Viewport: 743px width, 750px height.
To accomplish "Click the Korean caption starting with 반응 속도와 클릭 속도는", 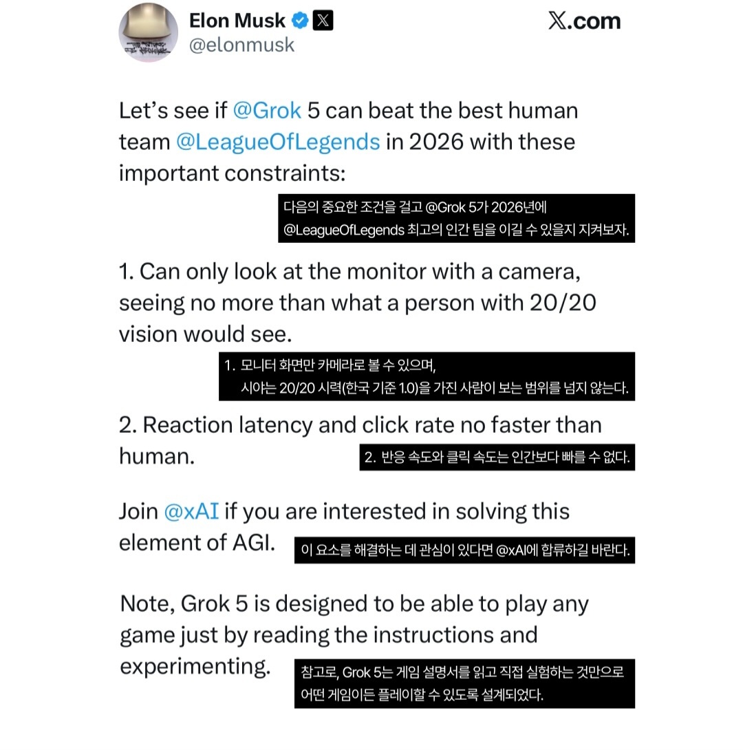I will 497,457.
